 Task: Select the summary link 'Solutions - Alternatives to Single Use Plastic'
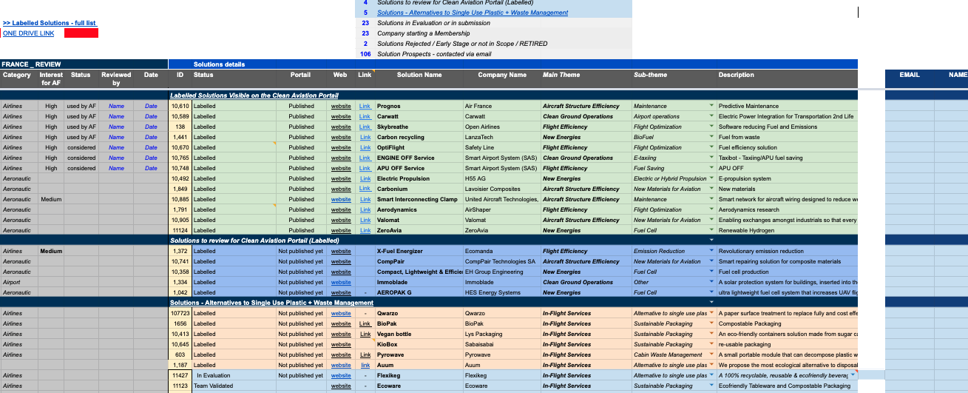click(x=473, y=13)
